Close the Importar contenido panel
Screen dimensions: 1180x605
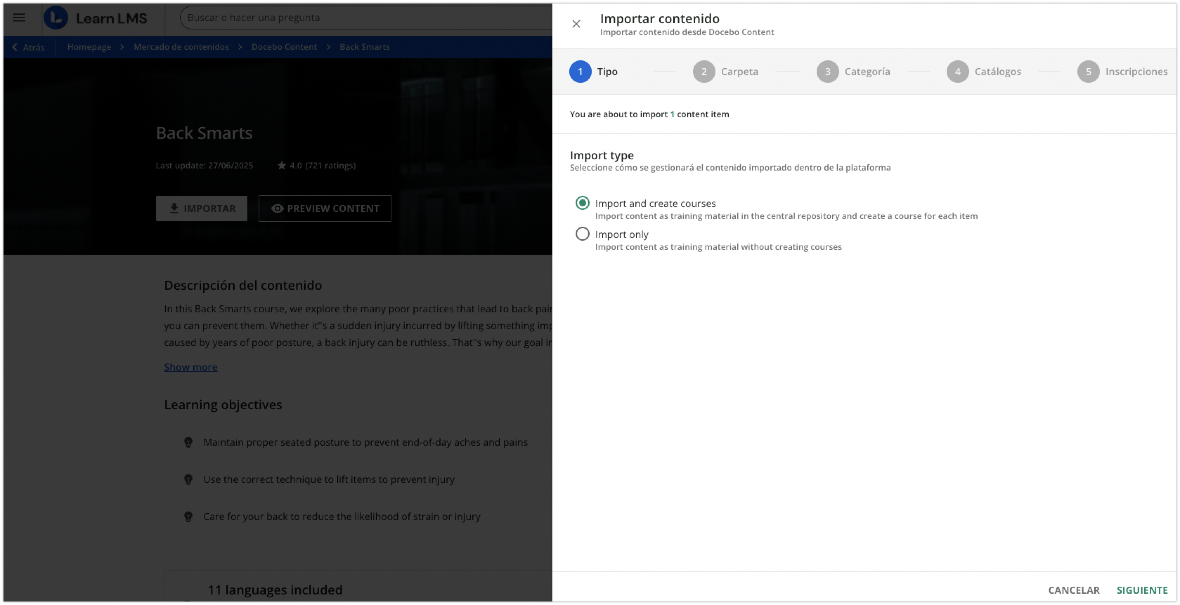tap(576, 24)
